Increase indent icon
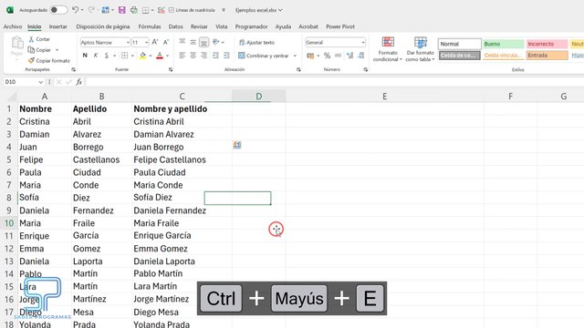The image size is (584, 328). [226, 56]
